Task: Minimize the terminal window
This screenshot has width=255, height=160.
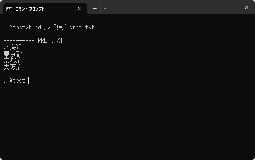Action: click(x=214, y=7)
